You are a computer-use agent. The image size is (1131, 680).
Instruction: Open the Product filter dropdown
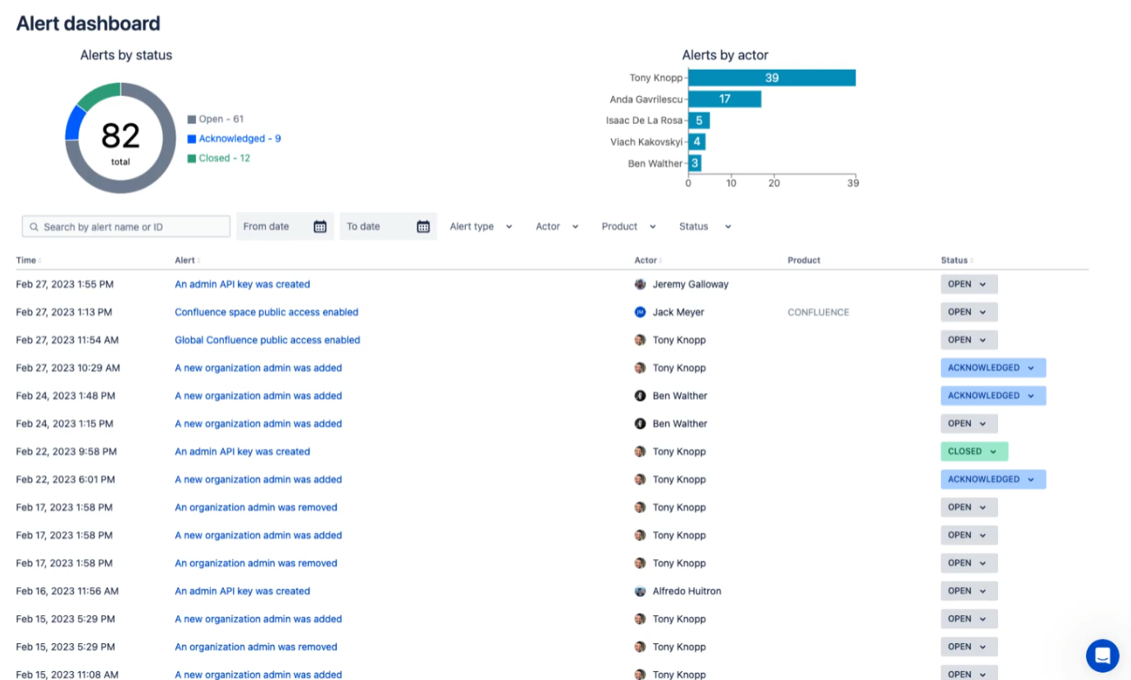click(x=628, y=226)
